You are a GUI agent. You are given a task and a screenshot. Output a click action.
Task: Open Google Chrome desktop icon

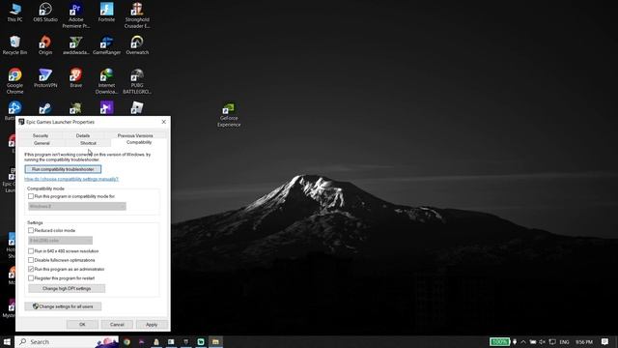tap(14, 81)
